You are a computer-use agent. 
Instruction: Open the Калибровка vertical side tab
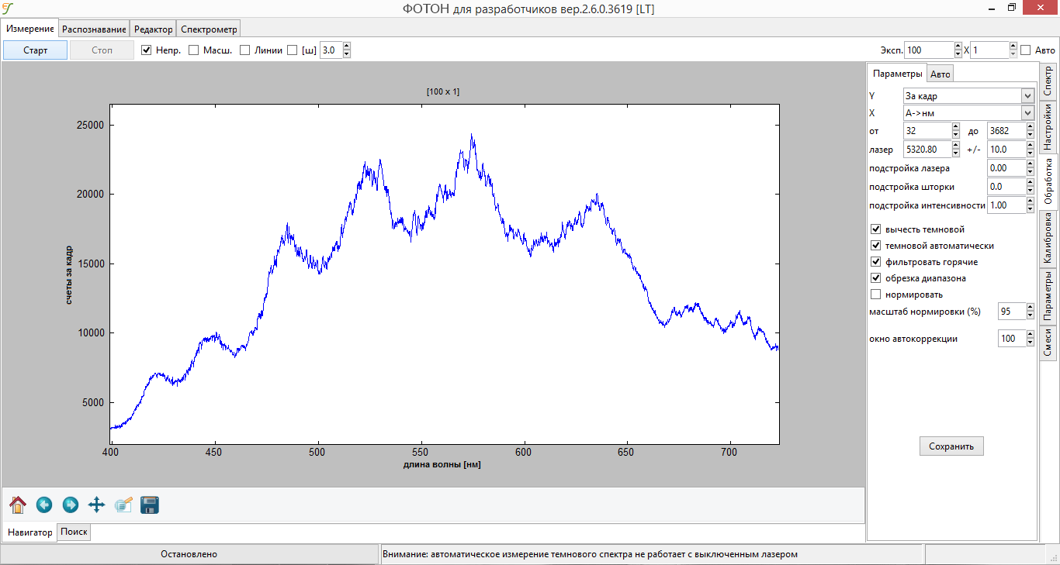coord(1048,239)
